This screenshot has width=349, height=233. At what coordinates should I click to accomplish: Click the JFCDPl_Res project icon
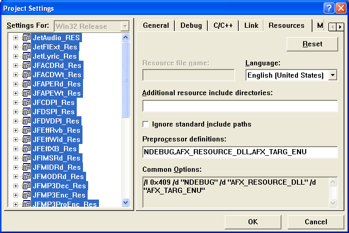[x=26, y=103]
